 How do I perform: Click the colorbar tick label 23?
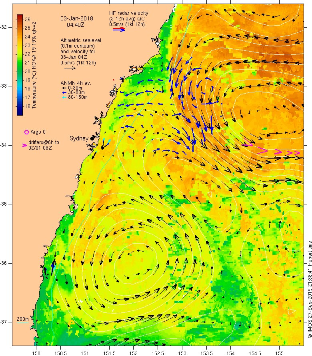point(28,46)
